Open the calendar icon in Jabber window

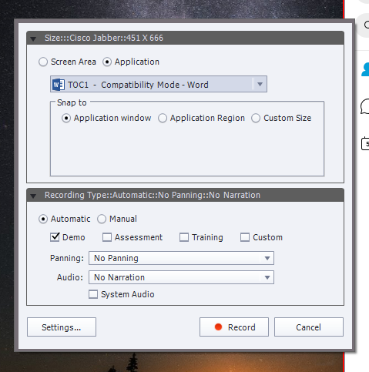pos(365,143)
